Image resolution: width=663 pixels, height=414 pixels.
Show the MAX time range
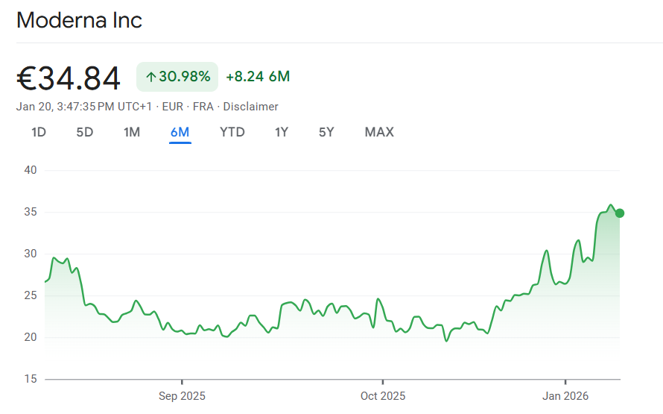[379, 132]
